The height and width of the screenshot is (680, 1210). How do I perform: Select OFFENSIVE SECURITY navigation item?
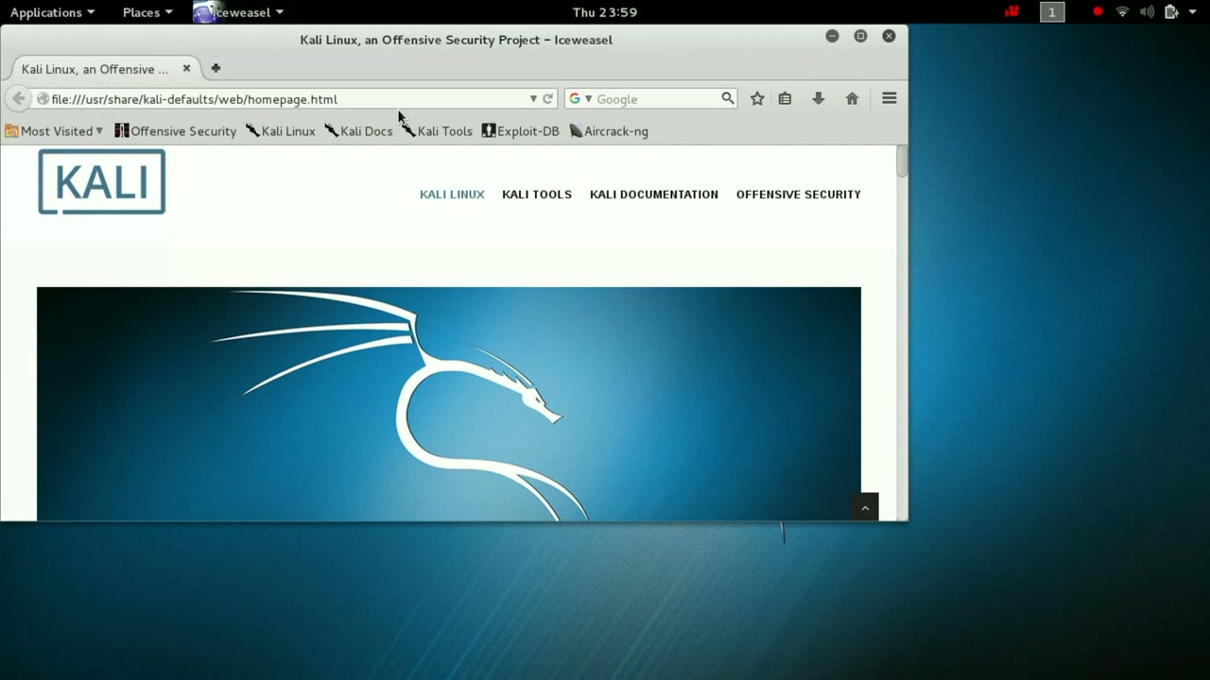pos(799,195)
